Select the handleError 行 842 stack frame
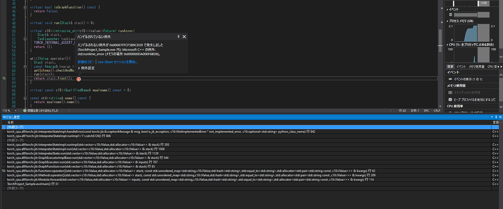 point(250,131)
